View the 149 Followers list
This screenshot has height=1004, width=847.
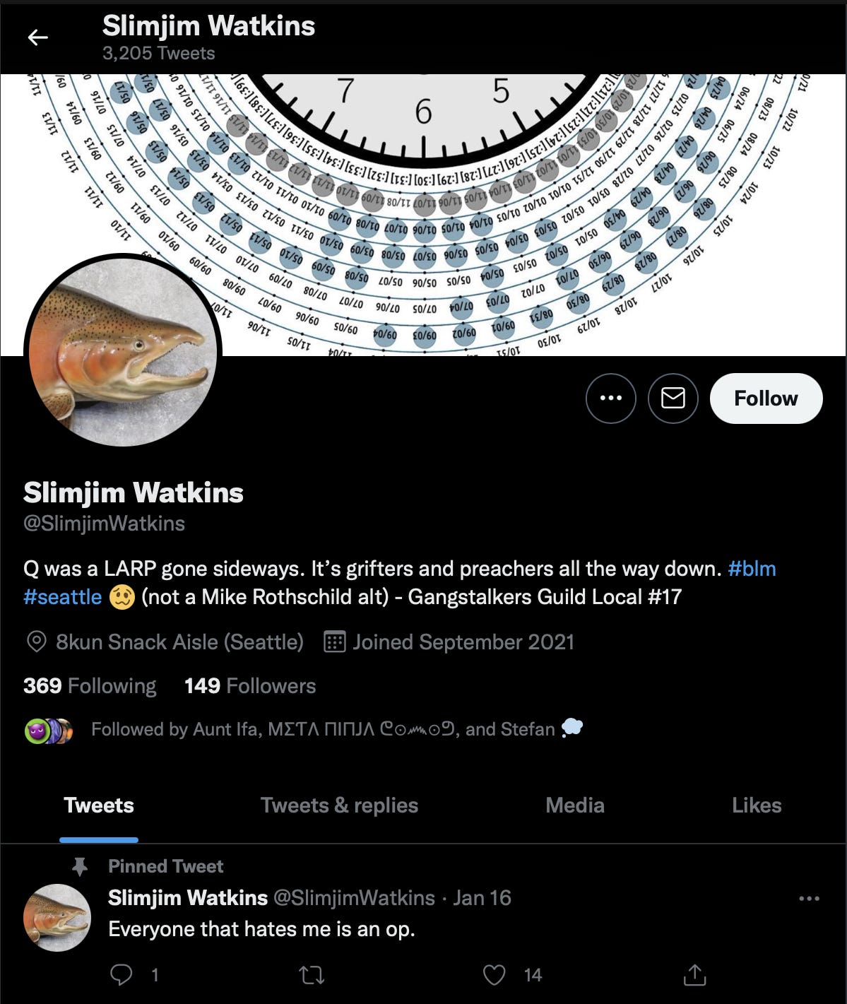coord(250,686)
